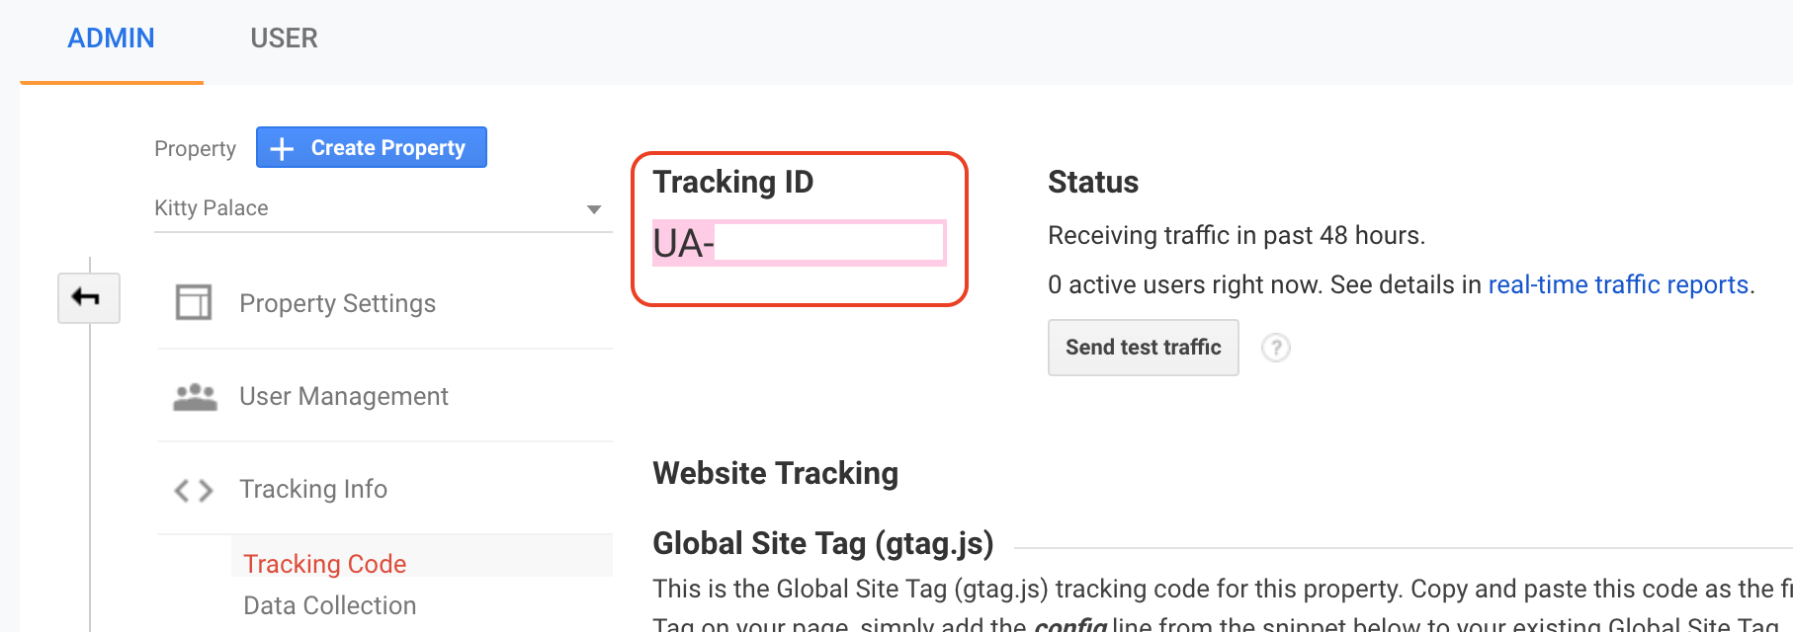Open Data Collection in the sidebar
Image resolution: width=1793 pixels, height=632 pixels.
(329, 605)
